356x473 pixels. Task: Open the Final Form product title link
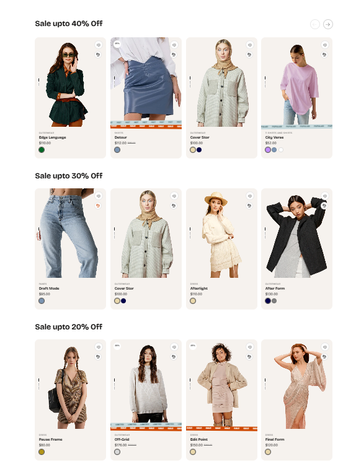point(275,439)
